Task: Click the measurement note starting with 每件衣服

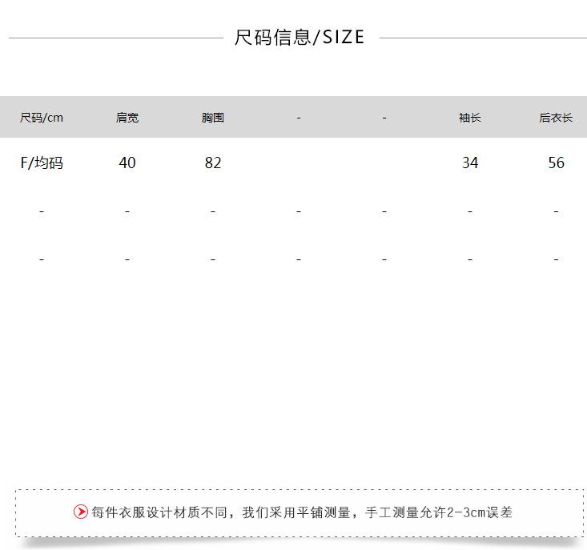Action: point(301,512)
